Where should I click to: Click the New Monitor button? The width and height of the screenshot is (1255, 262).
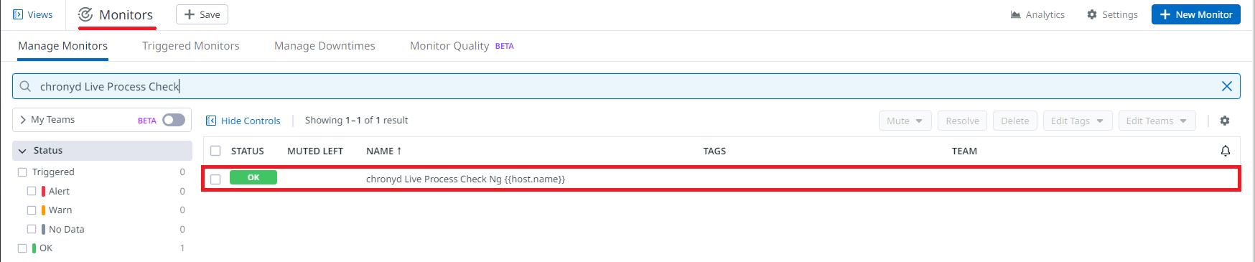click(x=1196, y=14)
